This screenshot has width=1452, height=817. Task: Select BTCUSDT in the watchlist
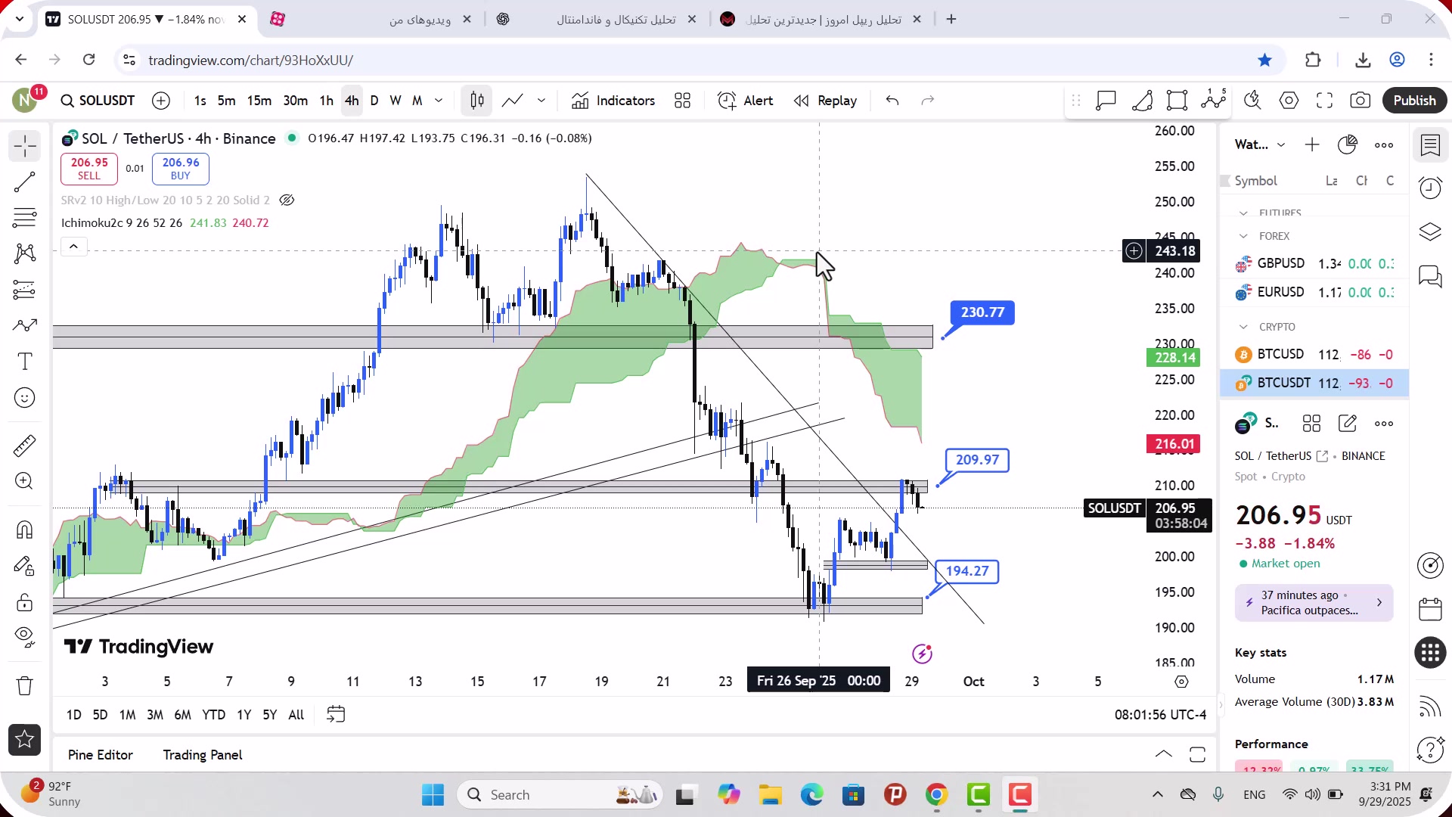tap(1314, 383)
